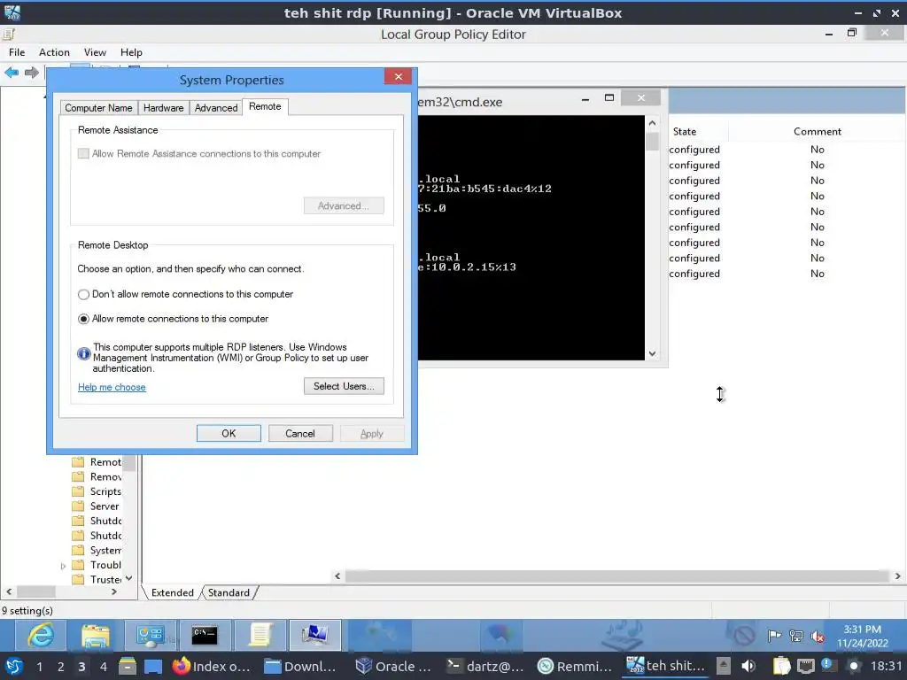
Task: Click tree pane horizontal scroll left arrow
Action: [x=9, y=592]
